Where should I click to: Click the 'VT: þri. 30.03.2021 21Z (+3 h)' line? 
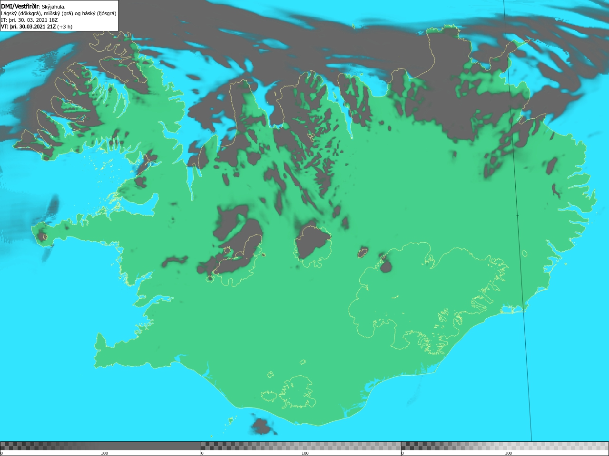pyautogui.click(x=37, y=27)
